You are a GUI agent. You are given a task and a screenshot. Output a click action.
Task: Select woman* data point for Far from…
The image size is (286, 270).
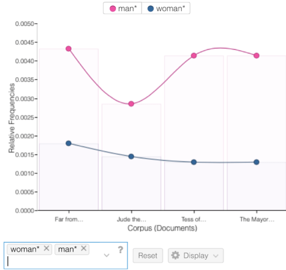[x=69, y=143]
